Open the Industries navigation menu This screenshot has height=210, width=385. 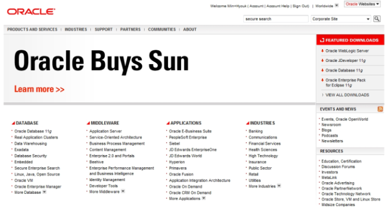tap(76, 30)
